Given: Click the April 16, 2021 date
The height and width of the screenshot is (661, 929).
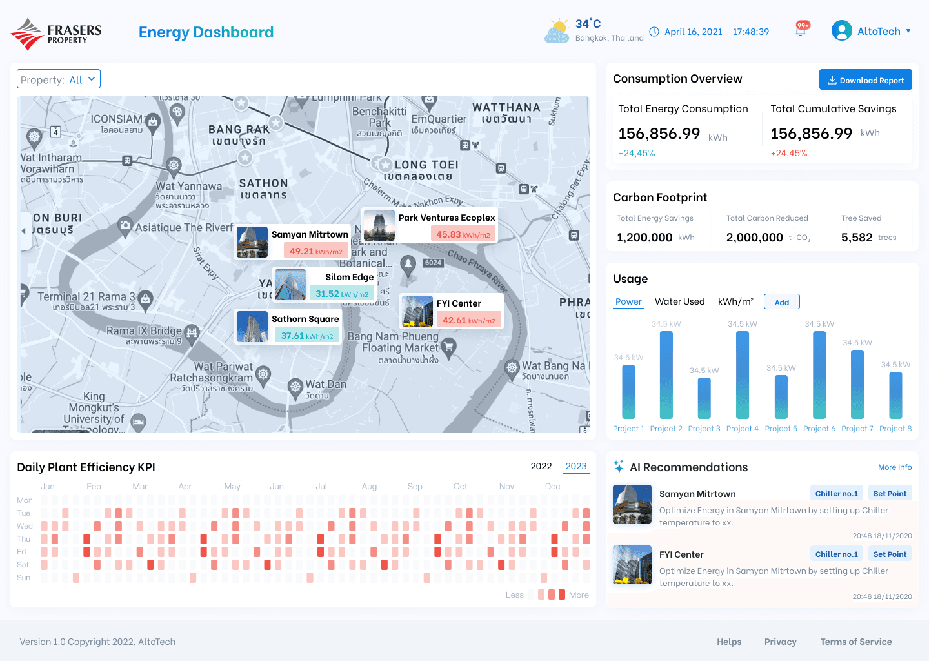Looking at the screenshot, I should (694, 32).
